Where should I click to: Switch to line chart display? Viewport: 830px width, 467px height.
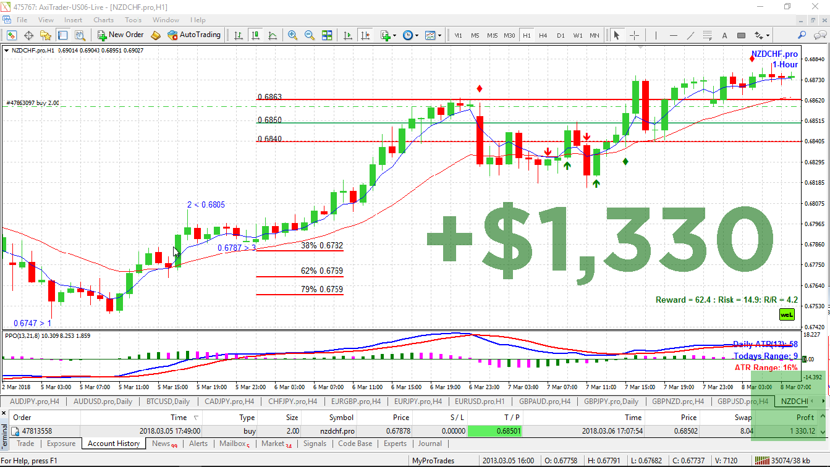pyautogui.click(x=273, y=35)
